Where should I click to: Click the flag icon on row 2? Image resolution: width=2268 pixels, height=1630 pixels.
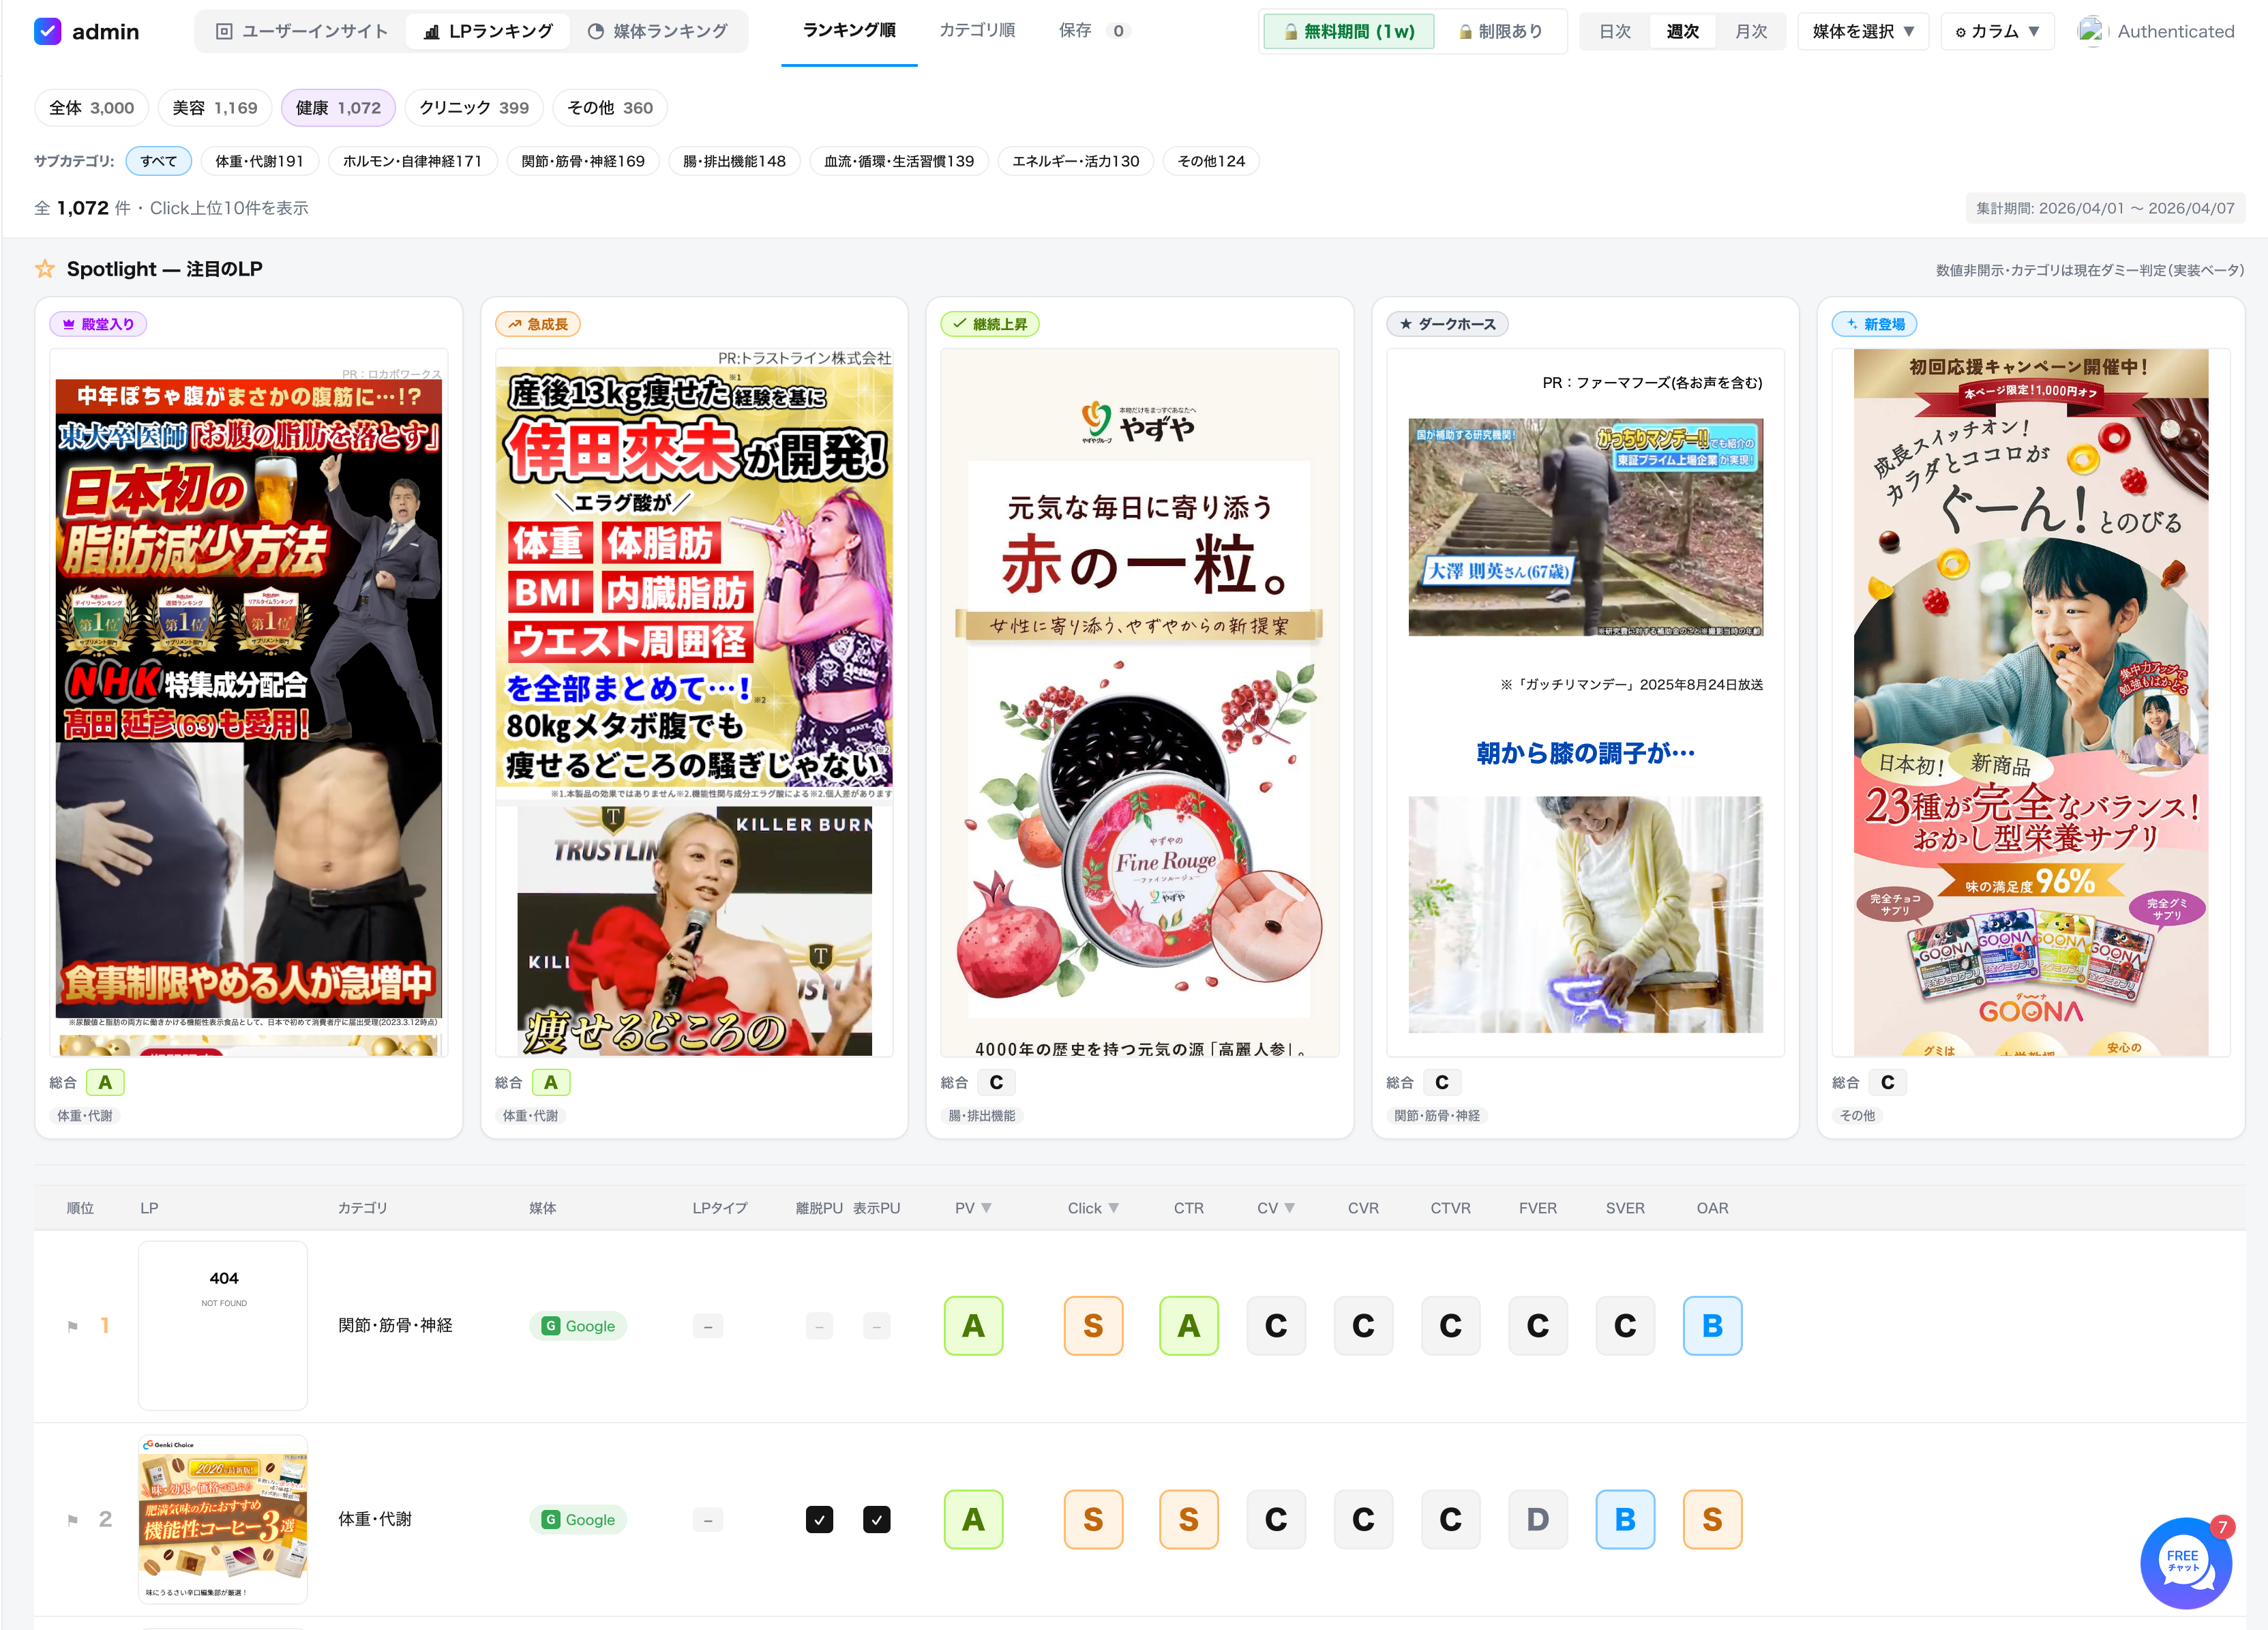pos(72,1520)
